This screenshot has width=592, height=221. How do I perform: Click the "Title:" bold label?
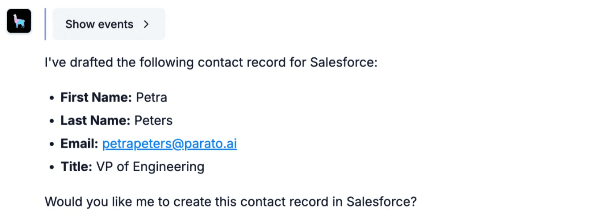[x=76, y=167]
